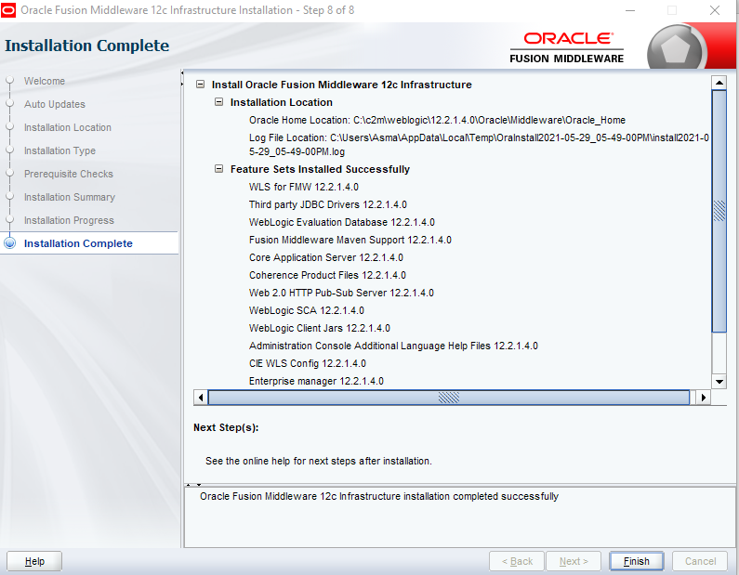Collapse the Installation Location tree node

218,102
